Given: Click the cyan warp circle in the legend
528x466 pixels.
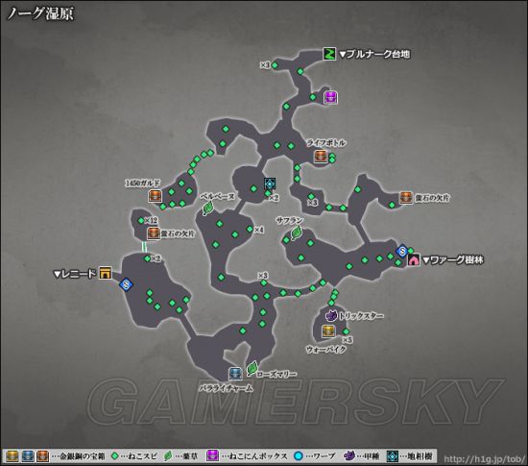Looking at the screenshot, I should 298,456.
